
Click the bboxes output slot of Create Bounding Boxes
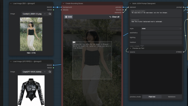click(123, 10)
